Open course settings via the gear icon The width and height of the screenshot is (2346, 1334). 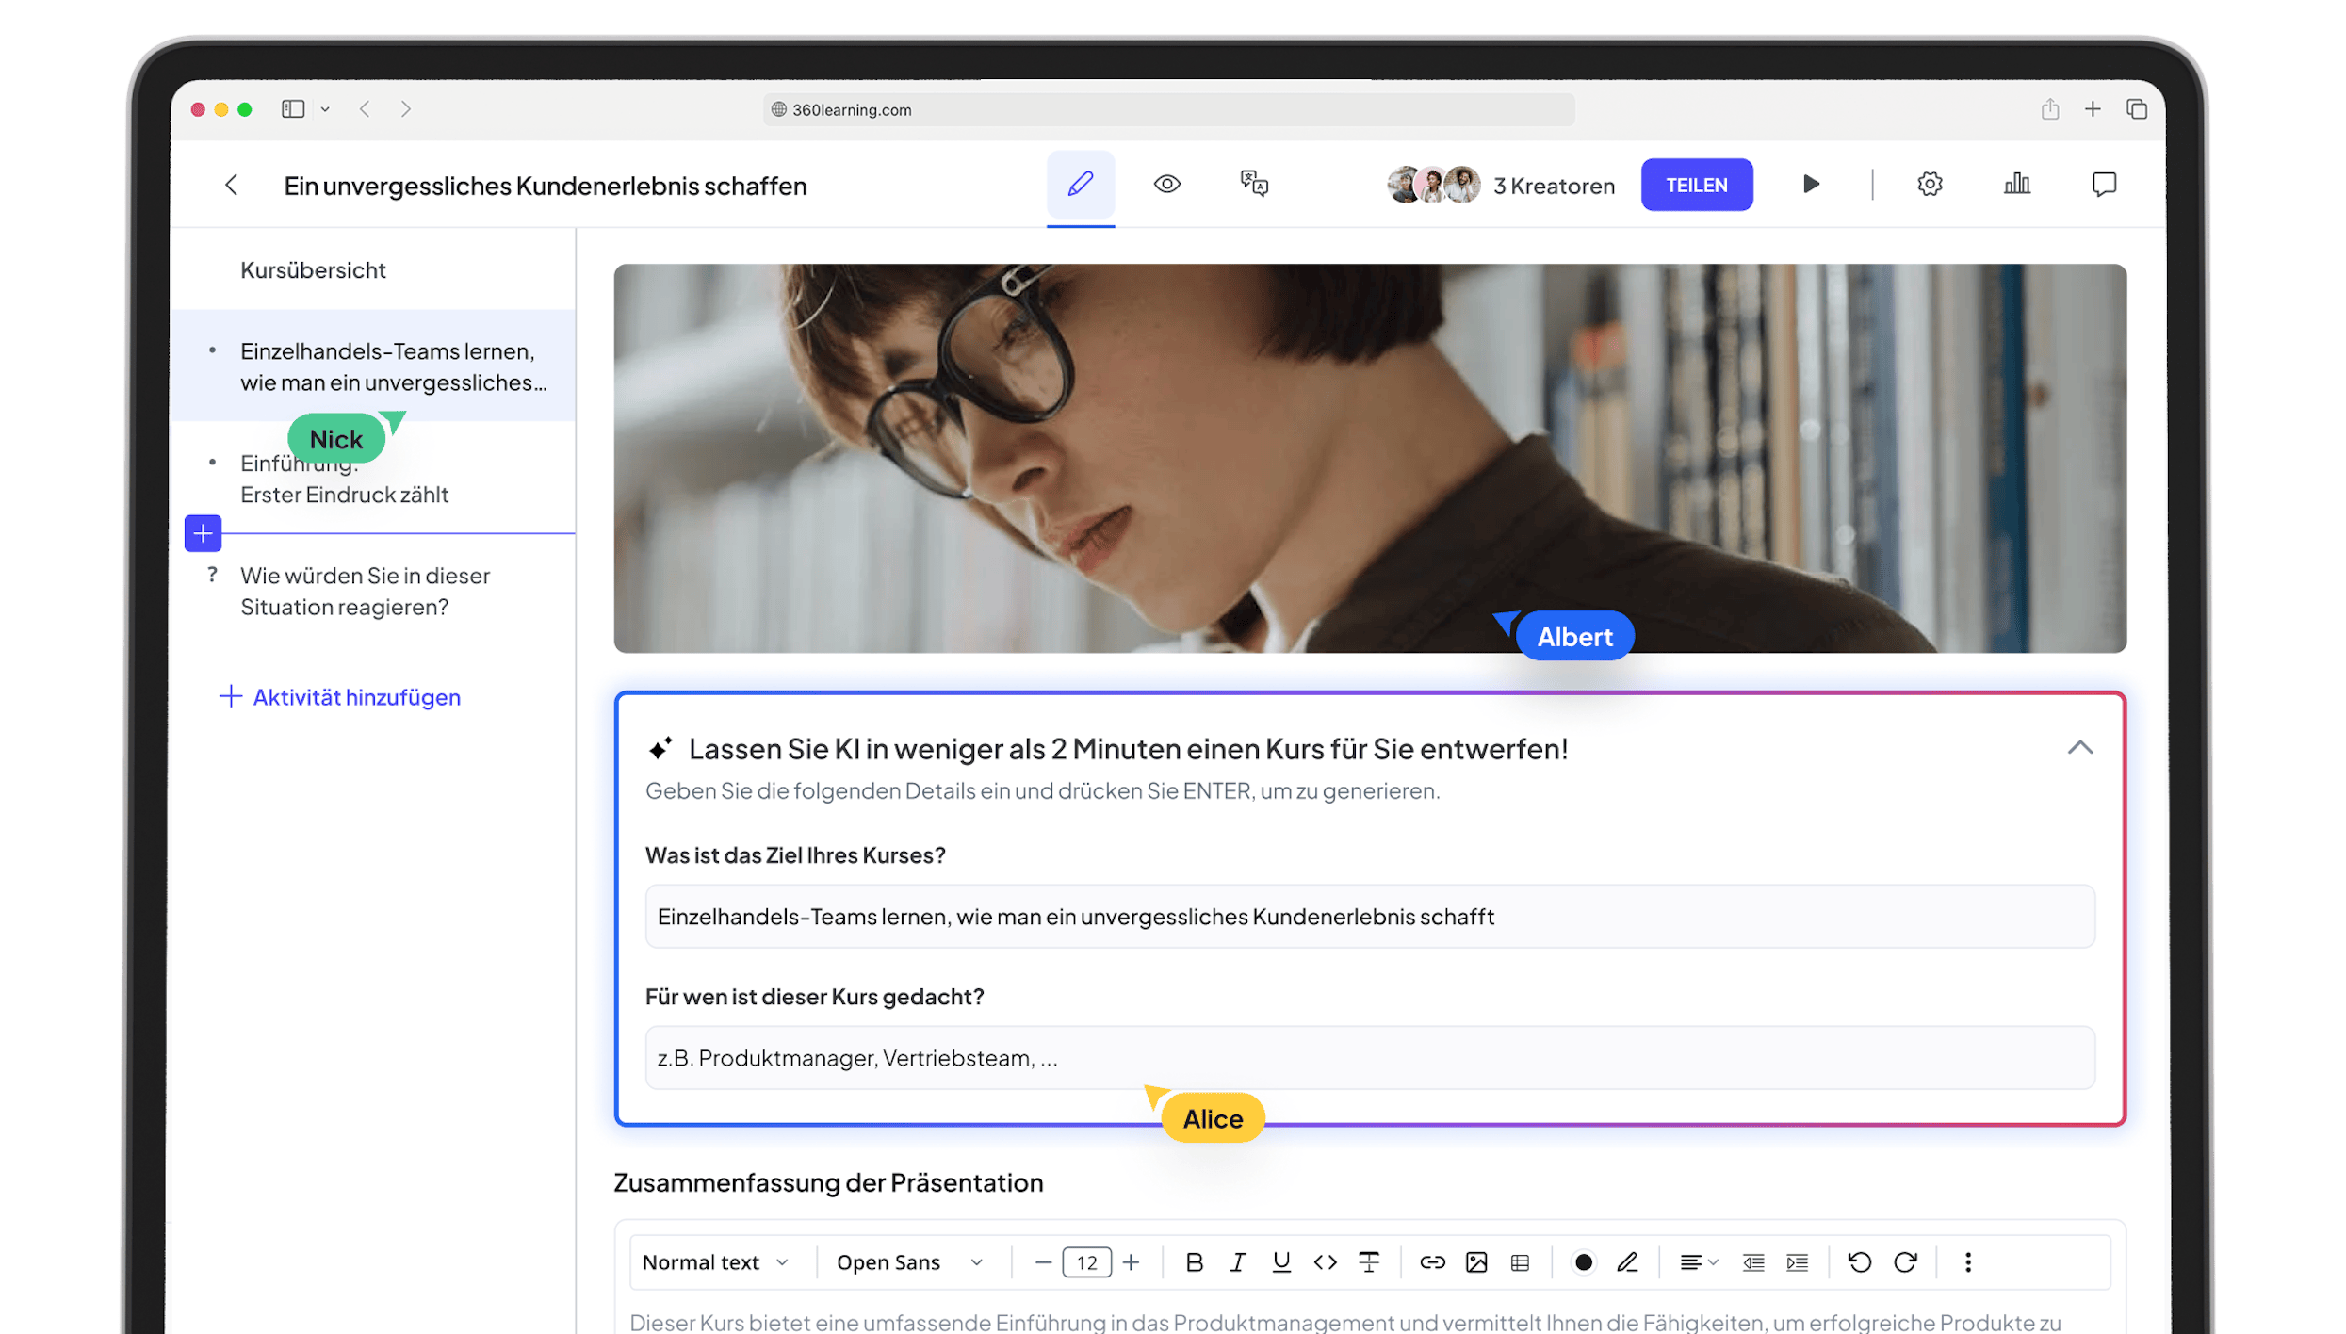1929,185
